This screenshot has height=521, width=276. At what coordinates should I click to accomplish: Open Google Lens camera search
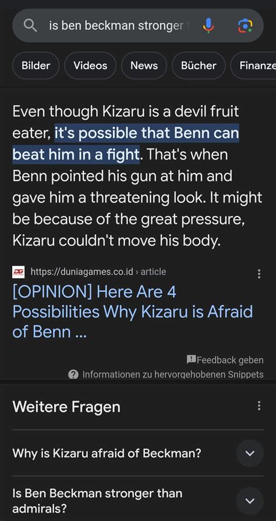[x=245, y=26]
